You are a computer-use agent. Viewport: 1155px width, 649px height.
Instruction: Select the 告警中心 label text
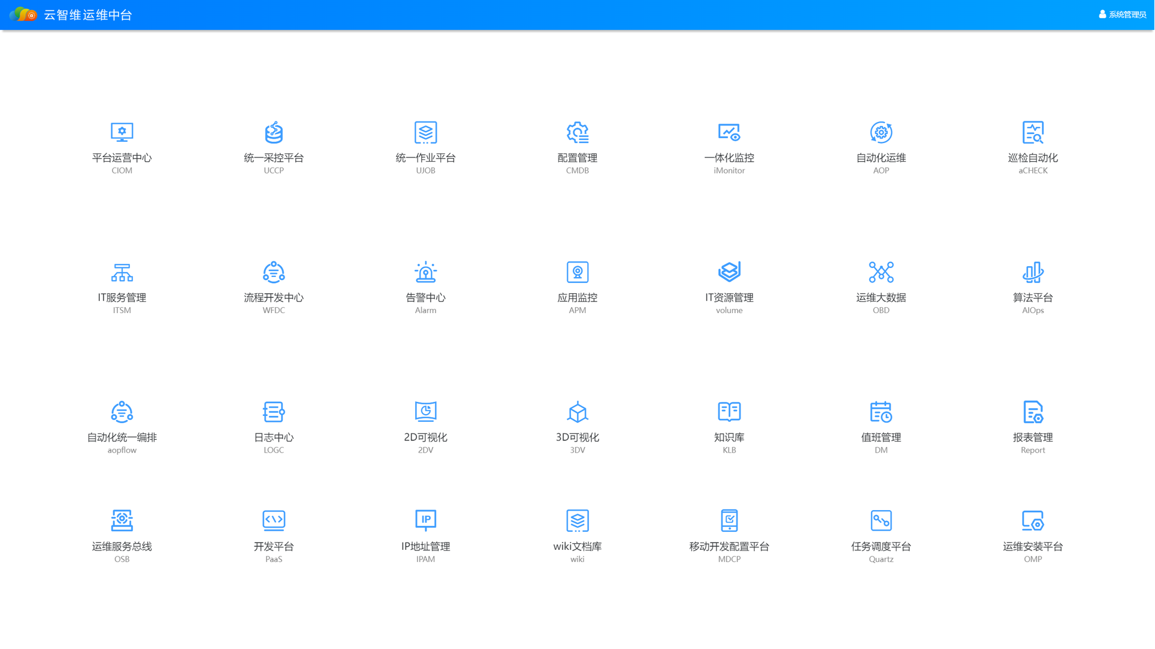tap(425, 297)
